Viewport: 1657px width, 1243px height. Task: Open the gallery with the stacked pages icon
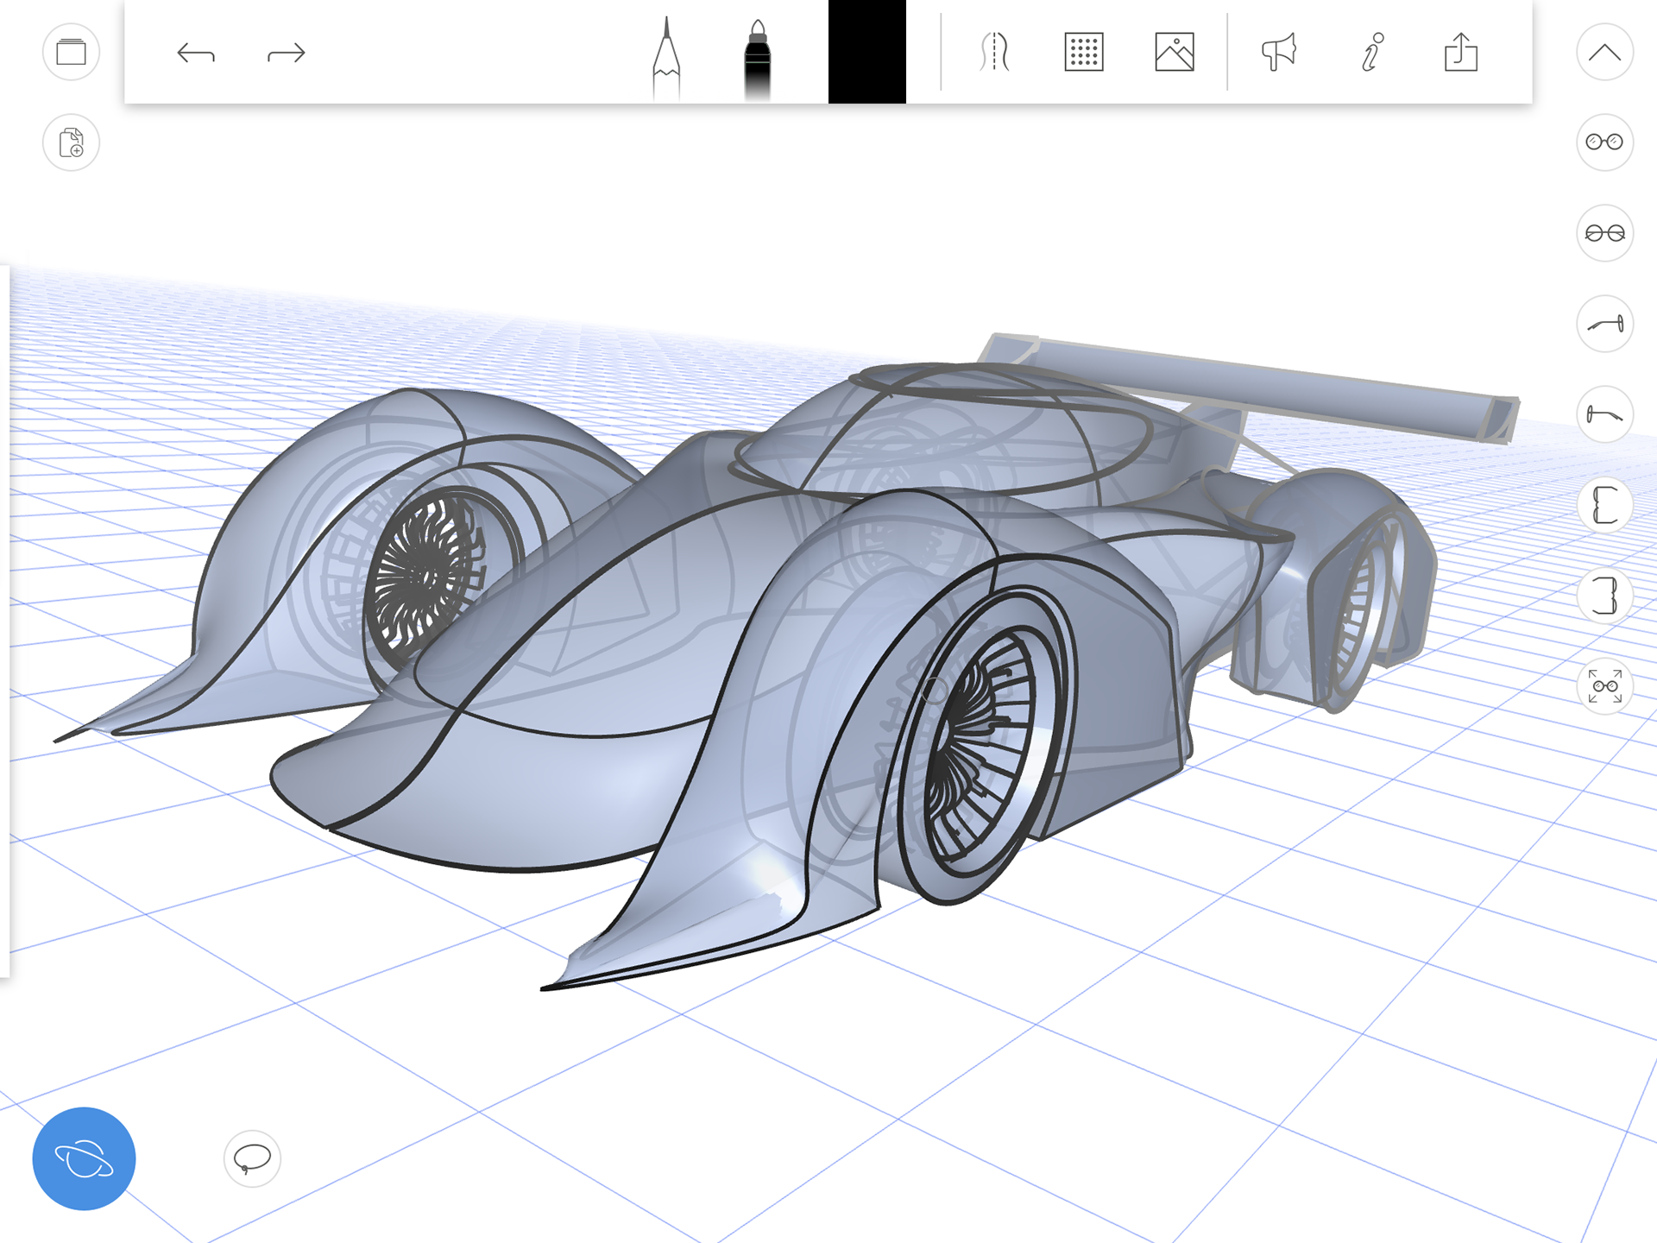click(x=71, y=52)
